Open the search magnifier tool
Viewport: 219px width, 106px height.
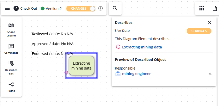point(115,8)
